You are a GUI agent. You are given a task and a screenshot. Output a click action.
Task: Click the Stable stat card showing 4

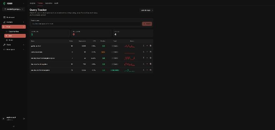click(133, 33)
